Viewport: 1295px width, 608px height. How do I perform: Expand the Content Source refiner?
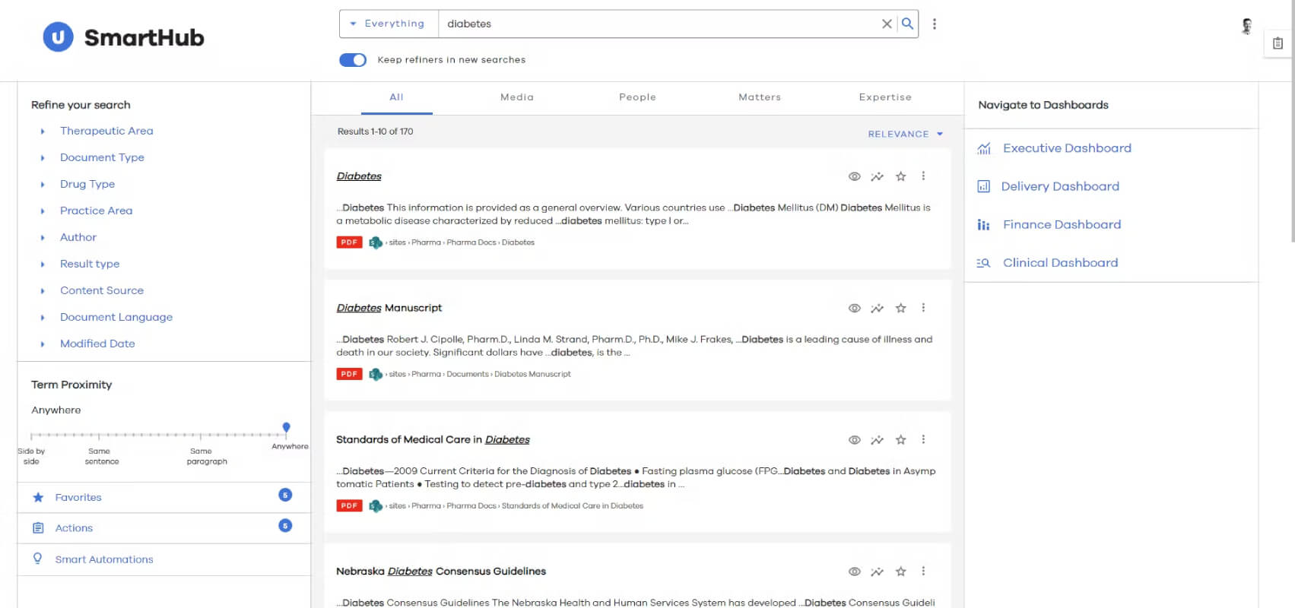43,291
